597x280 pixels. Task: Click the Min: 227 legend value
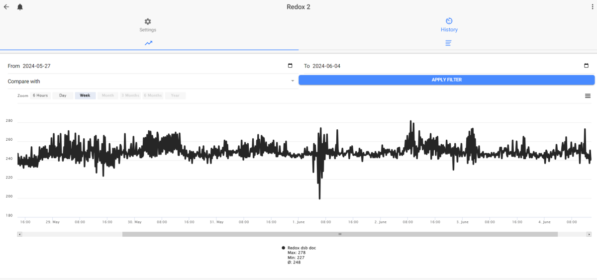point(296,258)
